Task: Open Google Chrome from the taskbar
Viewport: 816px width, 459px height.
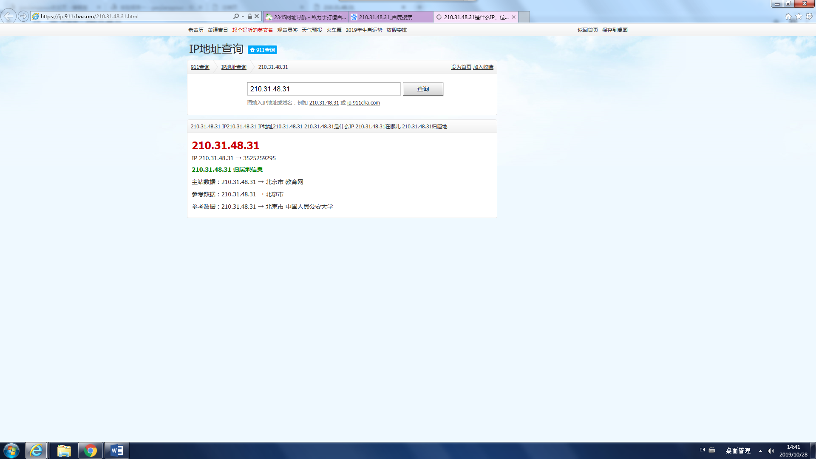Action: tap(90, 450)
